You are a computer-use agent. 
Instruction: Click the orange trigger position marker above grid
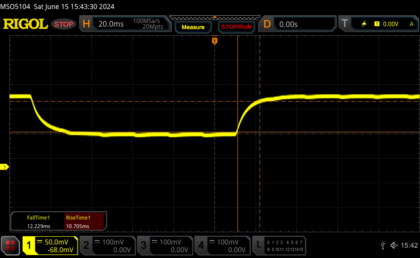[x=215, y=41]
